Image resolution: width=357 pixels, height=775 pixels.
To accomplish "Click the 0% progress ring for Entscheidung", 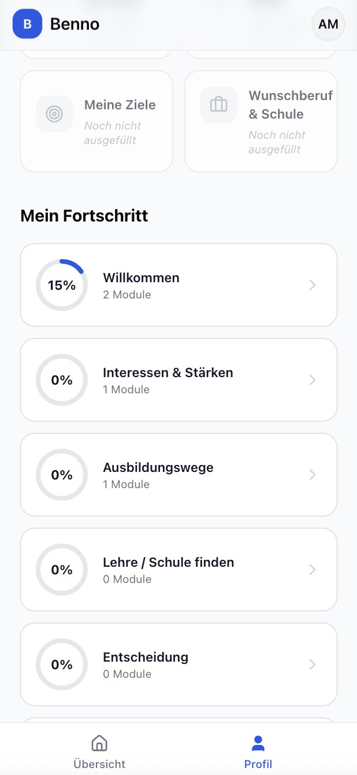I will click(x=62, y=665).
